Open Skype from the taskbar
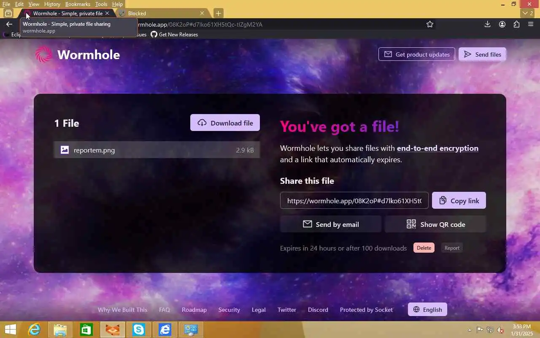Image resolution: width=540 pixels, height=338 pixels. point(139,330)
